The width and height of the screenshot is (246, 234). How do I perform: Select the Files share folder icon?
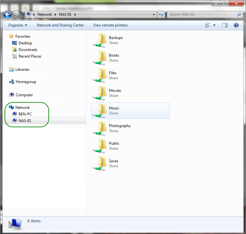100,75
